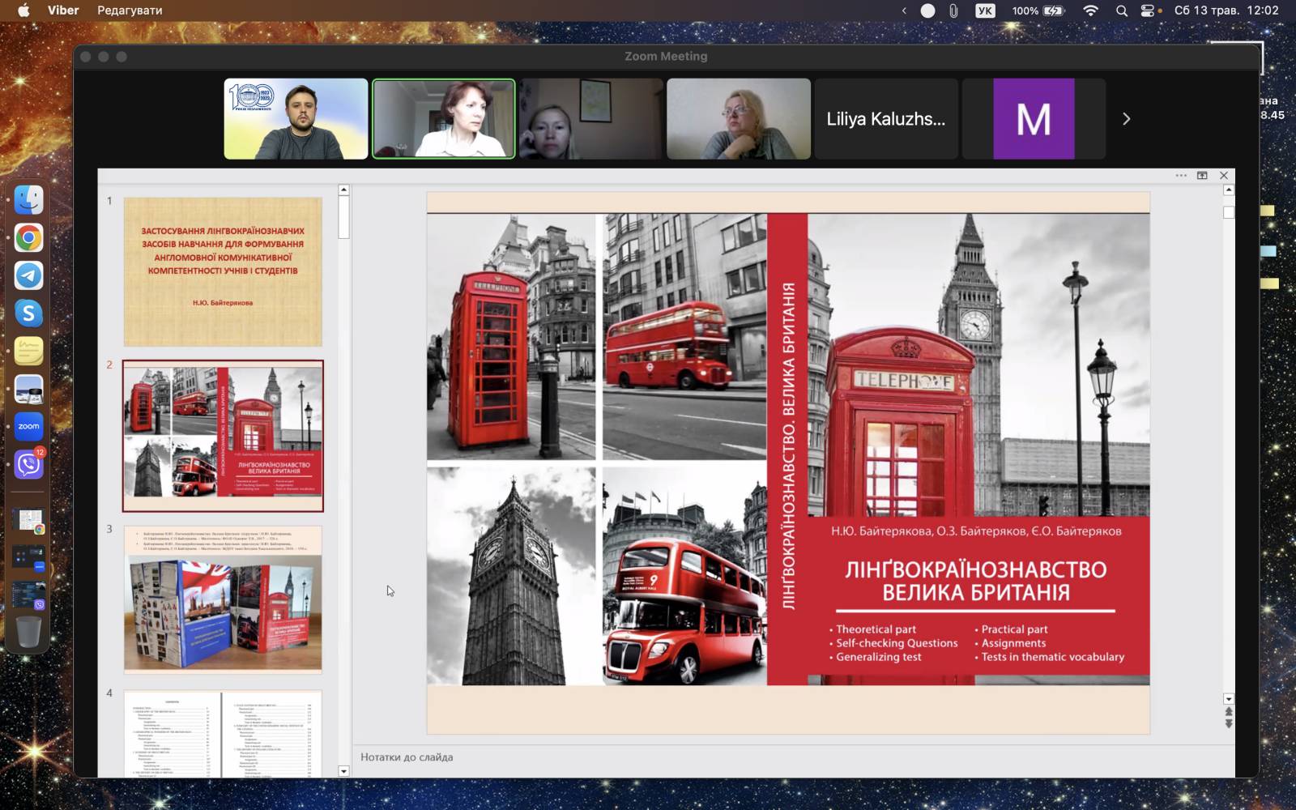
Task: Open the Редагувати menu
Action: click(130, 11)
